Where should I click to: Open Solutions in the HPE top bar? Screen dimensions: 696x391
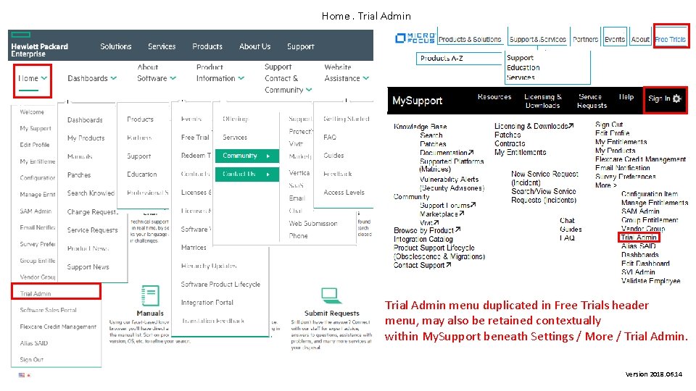[116, 46]
